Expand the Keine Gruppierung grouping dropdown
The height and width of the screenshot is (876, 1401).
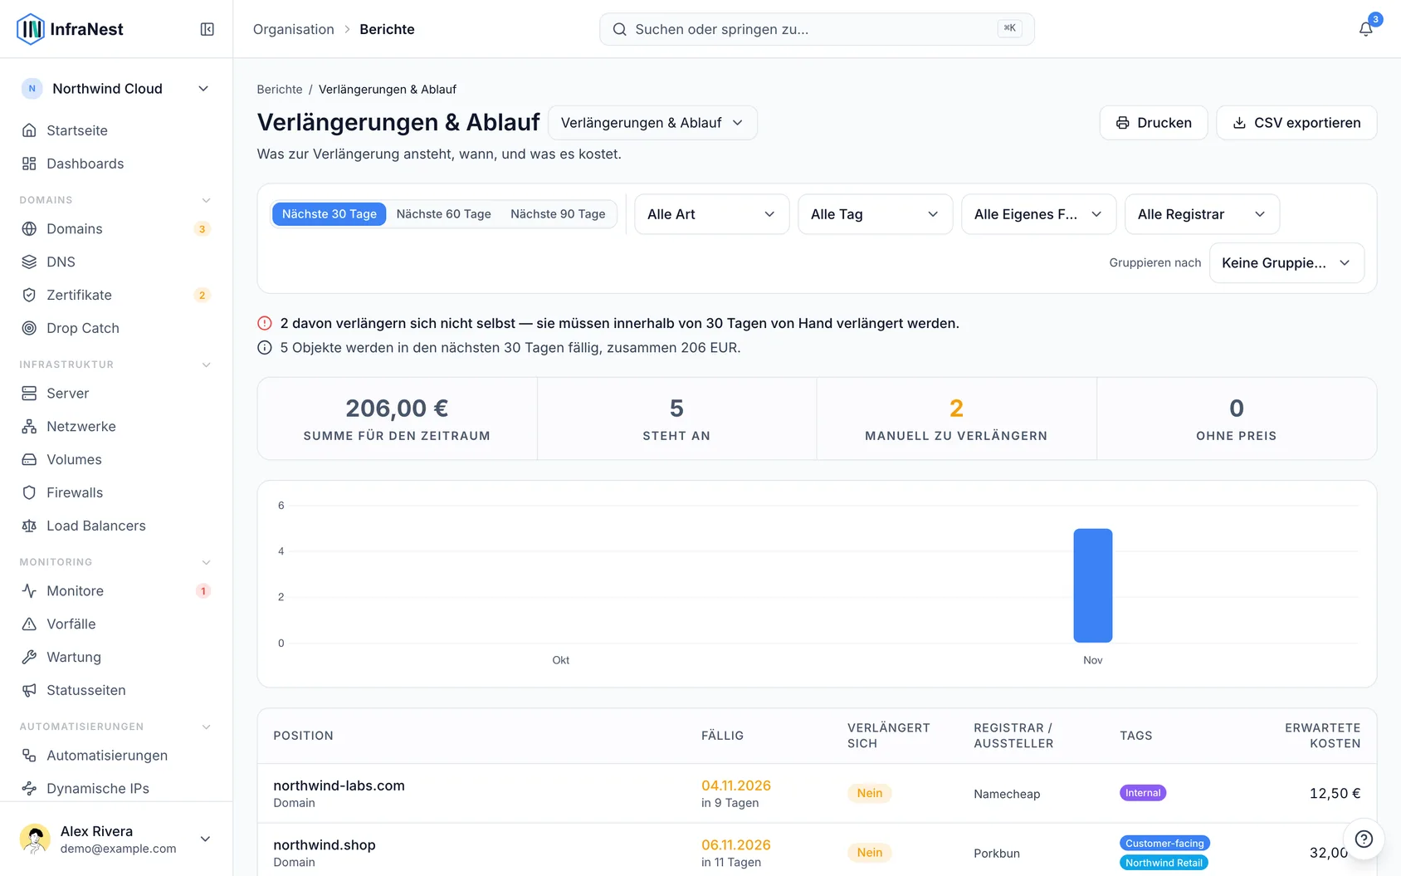point(1286,263)
